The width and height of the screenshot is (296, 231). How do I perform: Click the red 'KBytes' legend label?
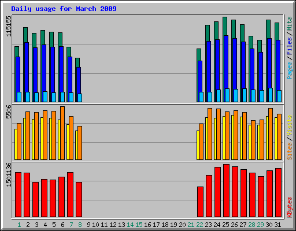(289, 207)
